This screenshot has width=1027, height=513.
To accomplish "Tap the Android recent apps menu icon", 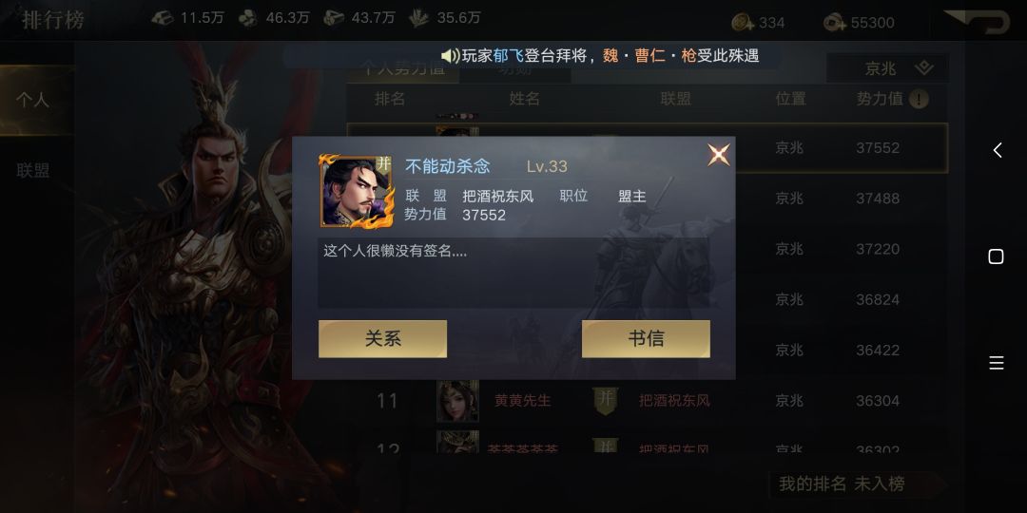I will 997,363.
